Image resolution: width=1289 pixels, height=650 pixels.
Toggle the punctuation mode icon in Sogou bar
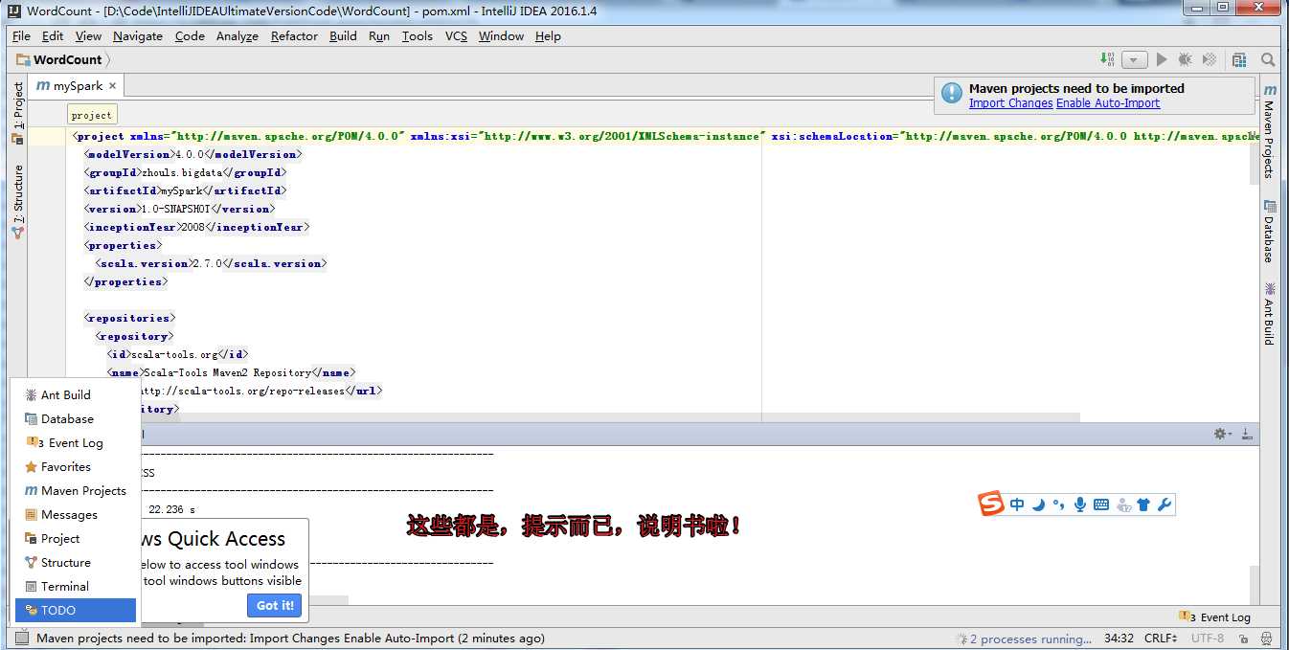click(1058, 504)
